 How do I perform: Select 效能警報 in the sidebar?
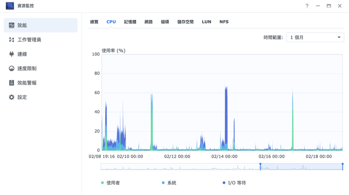point(41,82)
